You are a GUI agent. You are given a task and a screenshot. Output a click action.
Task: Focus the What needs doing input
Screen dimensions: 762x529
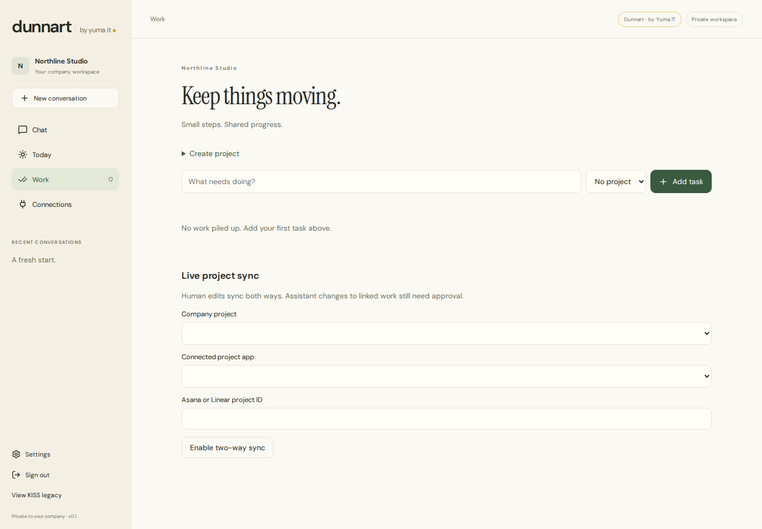click(x=382, y=181)
